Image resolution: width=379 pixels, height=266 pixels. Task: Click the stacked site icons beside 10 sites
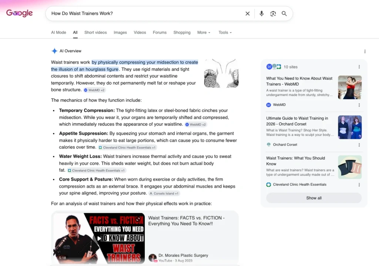[x=274, y=66]
